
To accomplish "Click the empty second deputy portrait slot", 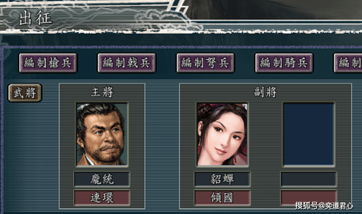I will pos(309,134).
